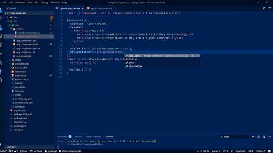The width and height of the screenshot is (273, 153).
Task: Open tsconfig.app.json file
Action: coord(23,99)
